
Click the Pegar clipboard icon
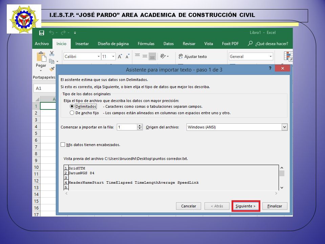(x=41, y=57)
